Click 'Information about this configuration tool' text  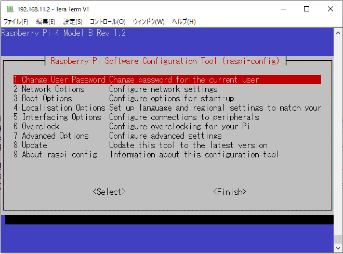tap(194, 155)
